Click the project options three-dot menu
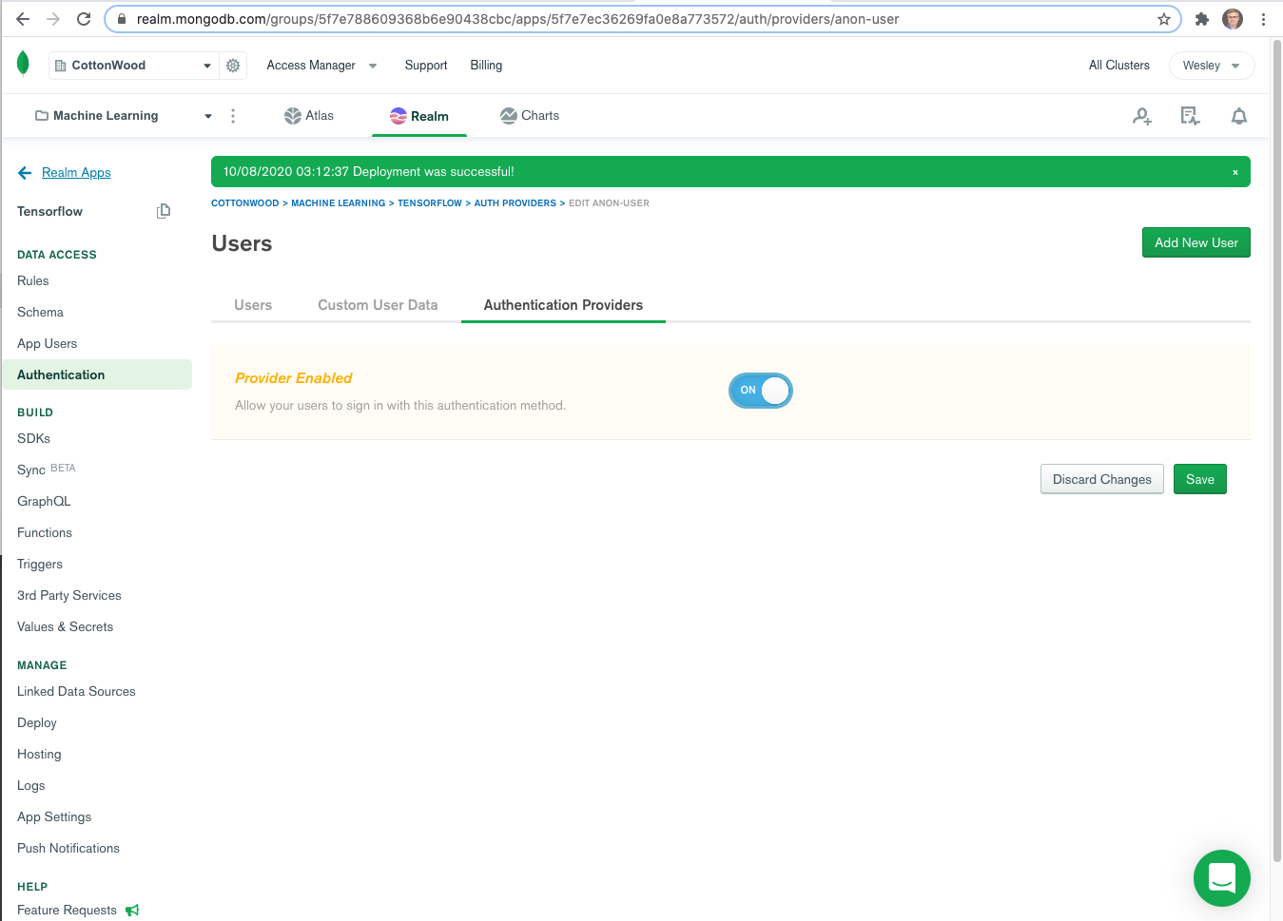 click(x=233, y=116)
